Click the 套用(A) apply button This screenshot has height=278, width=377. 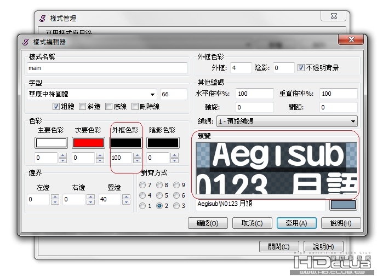[296, 223]
